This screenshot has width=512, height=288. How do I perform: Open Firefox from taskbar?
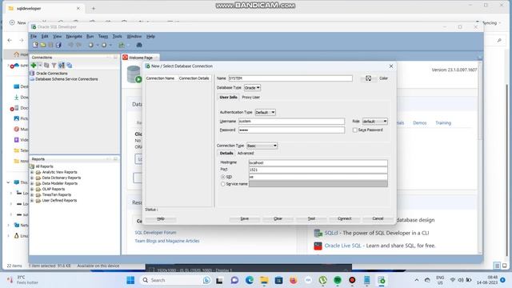[294, 280]
